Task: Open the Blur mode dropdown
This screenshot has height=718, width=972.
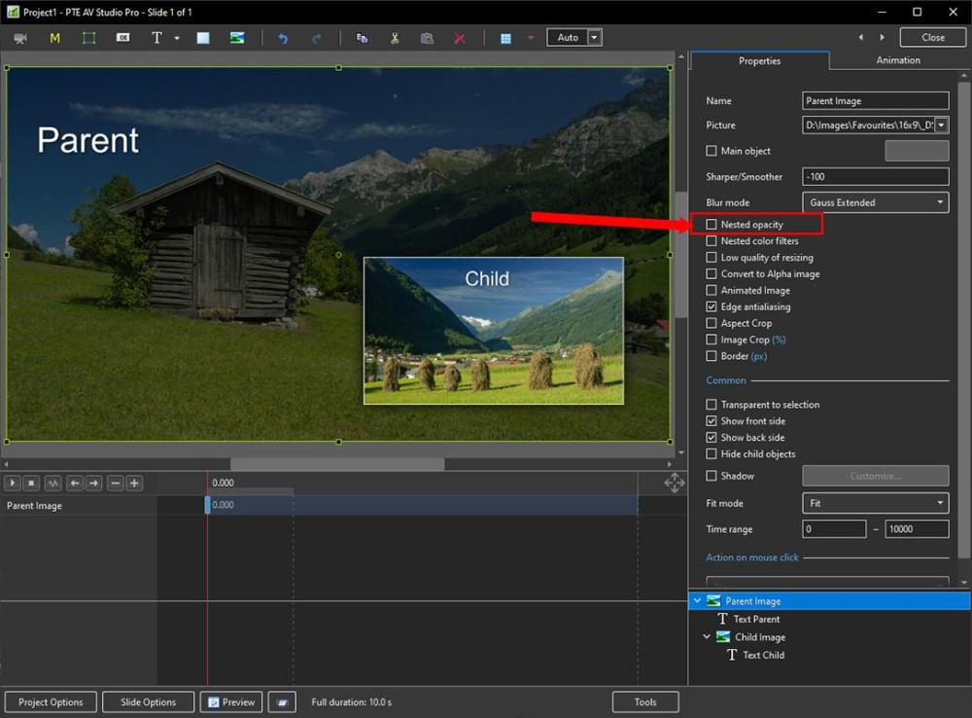Action: pos(876,202)
